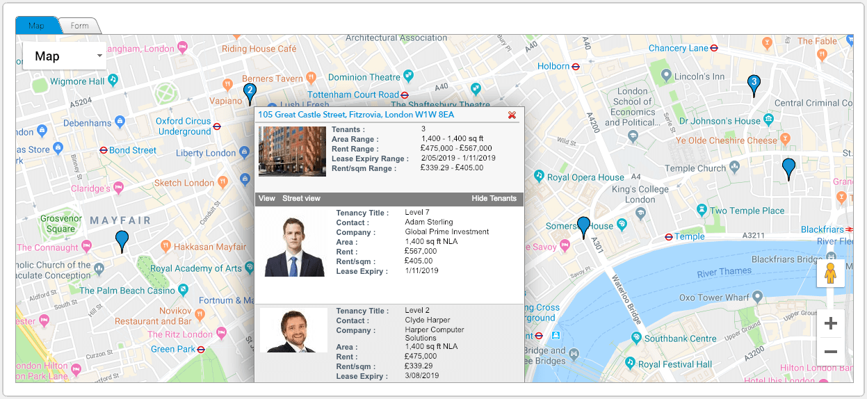This screenshot has width=867, height=399.
Task: Click the Dominion Theatre map label
Action: tap(364, 77)
